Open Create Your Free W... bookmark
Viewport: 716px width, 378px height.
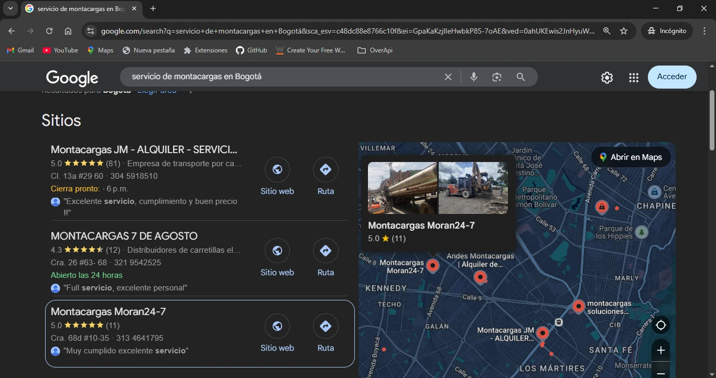click(x=311, y=50)
